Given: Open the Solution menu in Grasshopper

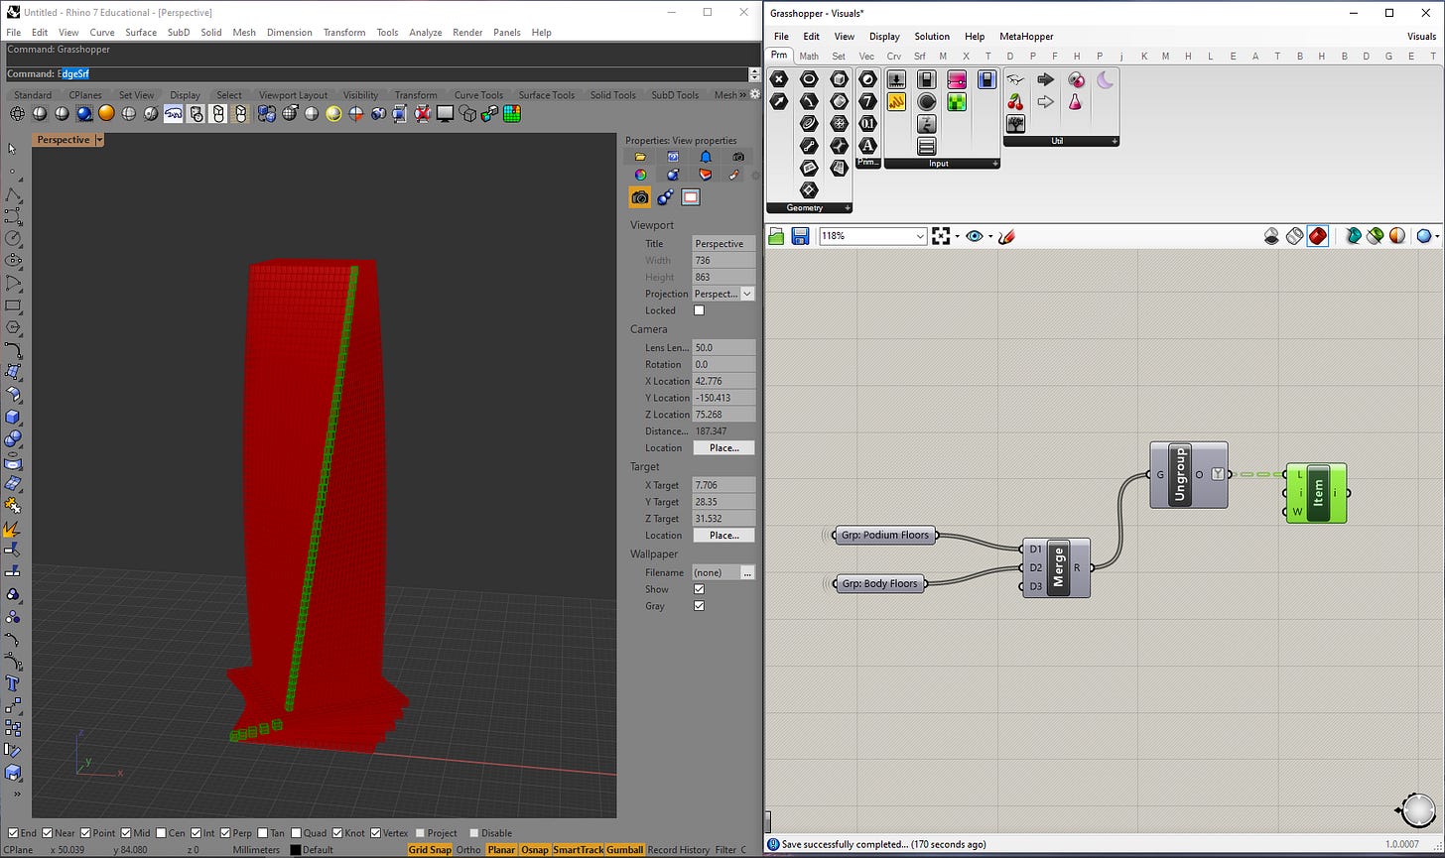Looking at the screenshot, I should 931,37.
